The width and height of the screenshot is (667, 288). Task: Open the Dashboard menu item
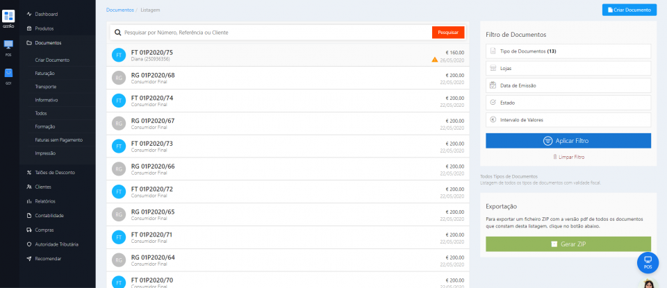pos(47,14)
